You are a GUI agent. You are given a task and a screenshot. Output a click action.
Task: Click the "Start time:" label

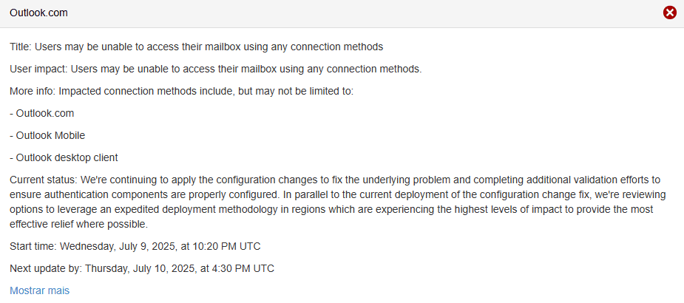(33, 246)
